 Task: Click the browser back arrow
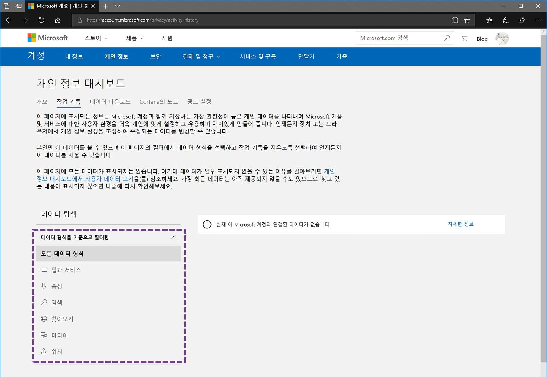pos(9,20)
